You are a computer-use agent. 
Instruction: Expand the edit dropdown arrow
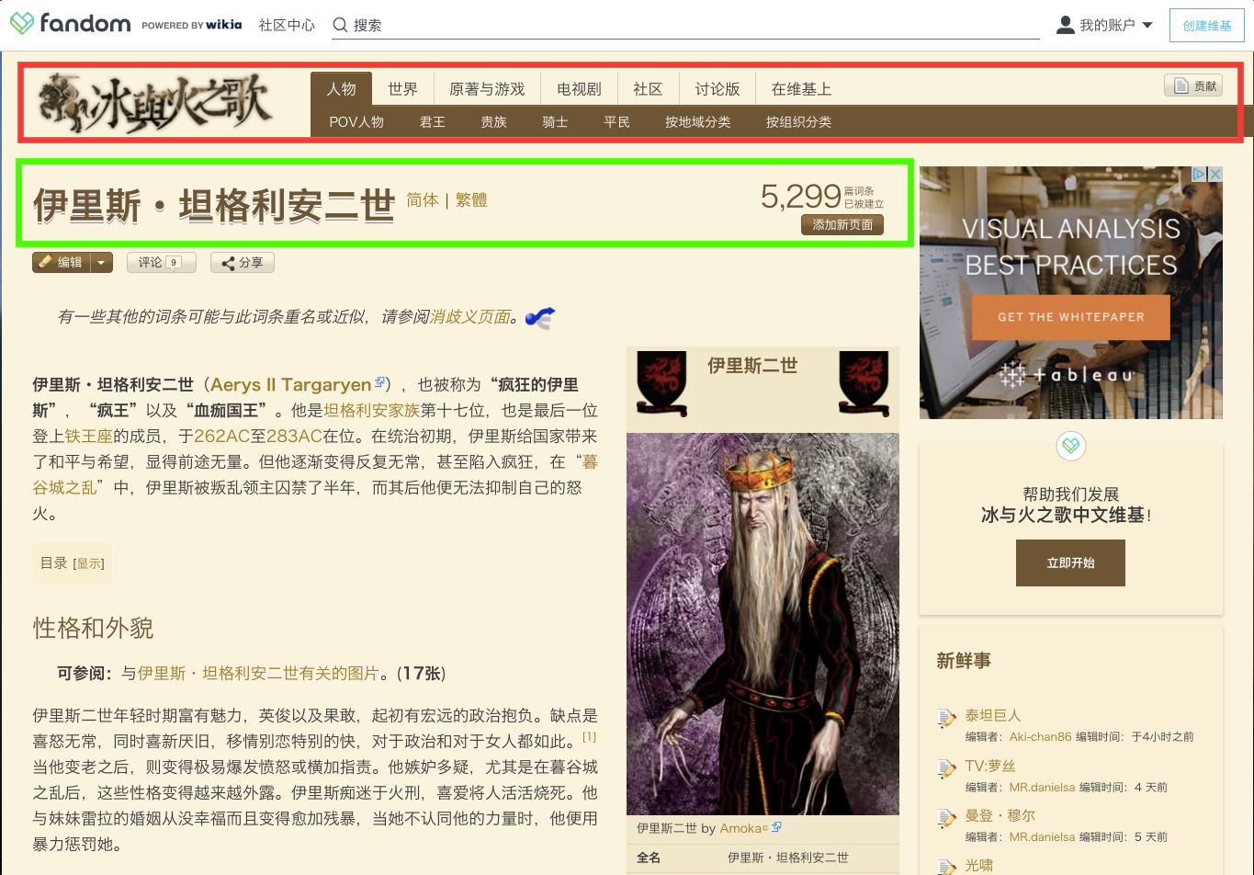102,263
